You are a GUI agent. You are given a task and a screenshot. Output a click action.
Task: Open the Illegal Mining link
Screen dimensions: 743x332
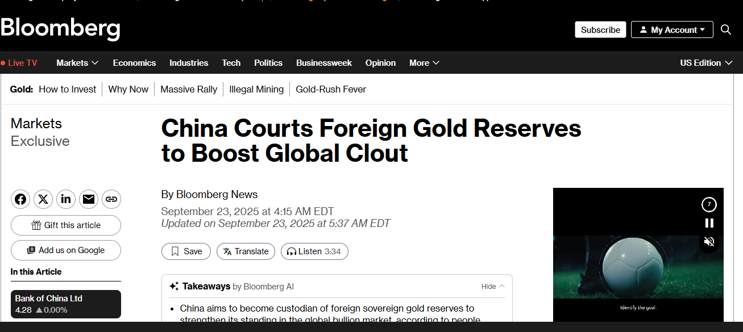coord(256,89)
